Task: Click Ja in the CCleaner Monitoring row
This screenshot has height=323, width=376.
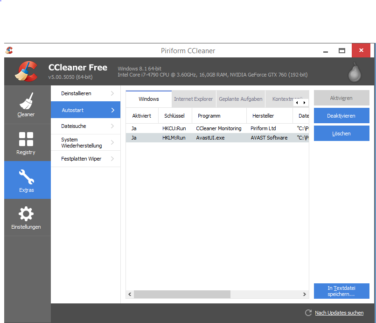Action: (134, 128)
